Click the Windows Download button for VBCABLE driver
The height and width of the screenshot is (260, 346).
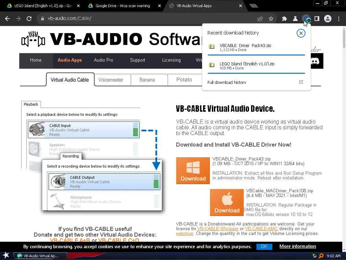193,171
